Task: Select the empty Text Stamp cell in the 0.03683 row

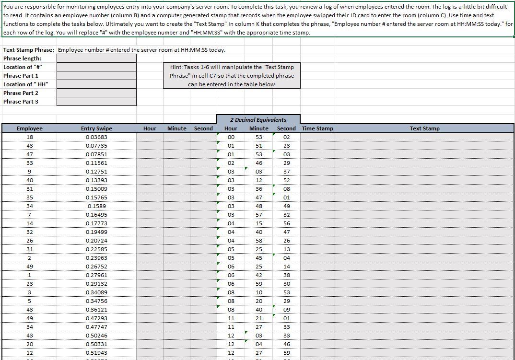Action: coord(424,137)
